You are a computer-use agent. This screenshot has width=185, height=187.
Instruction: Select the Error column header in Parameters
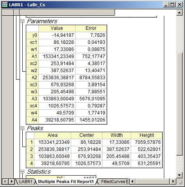tap(91, 28)
